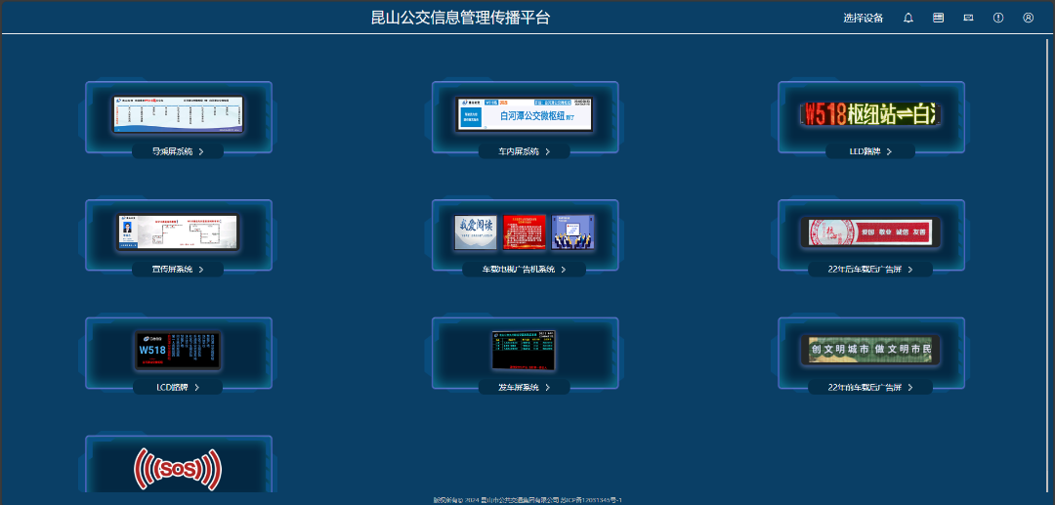Open the notification bell icon

coord(908,18)
